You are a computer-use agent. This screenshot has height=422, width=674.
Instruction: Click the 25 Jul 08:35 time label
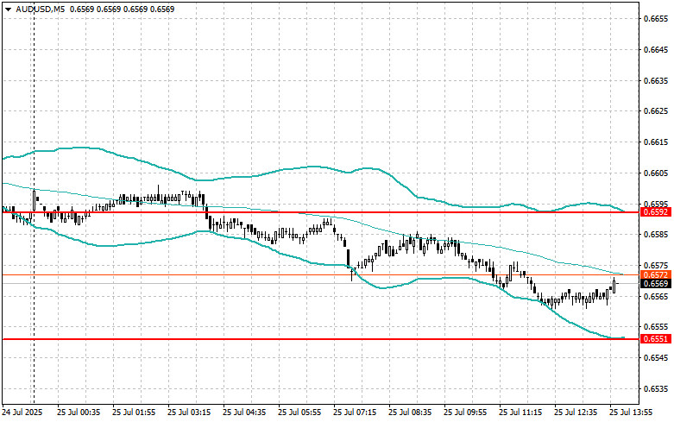(x=410, y=413)
